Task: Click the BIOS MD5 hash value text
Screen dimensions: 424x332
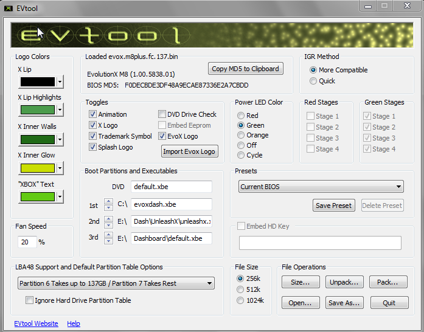Action: [186, 85]
